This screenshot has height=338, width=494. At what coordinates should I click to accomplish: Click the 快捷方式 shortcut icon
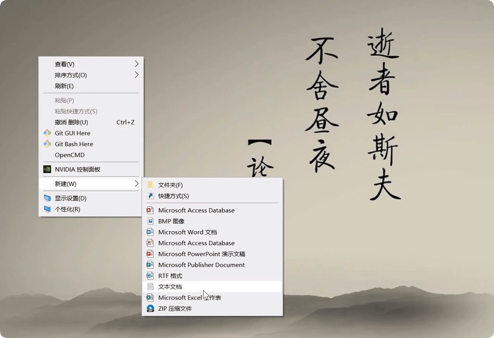pos(150,196)
